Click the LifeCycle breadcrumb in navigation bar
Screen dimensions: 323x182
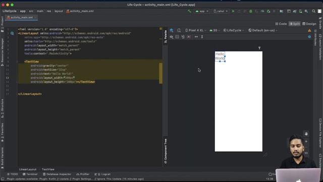click(10, 11)
